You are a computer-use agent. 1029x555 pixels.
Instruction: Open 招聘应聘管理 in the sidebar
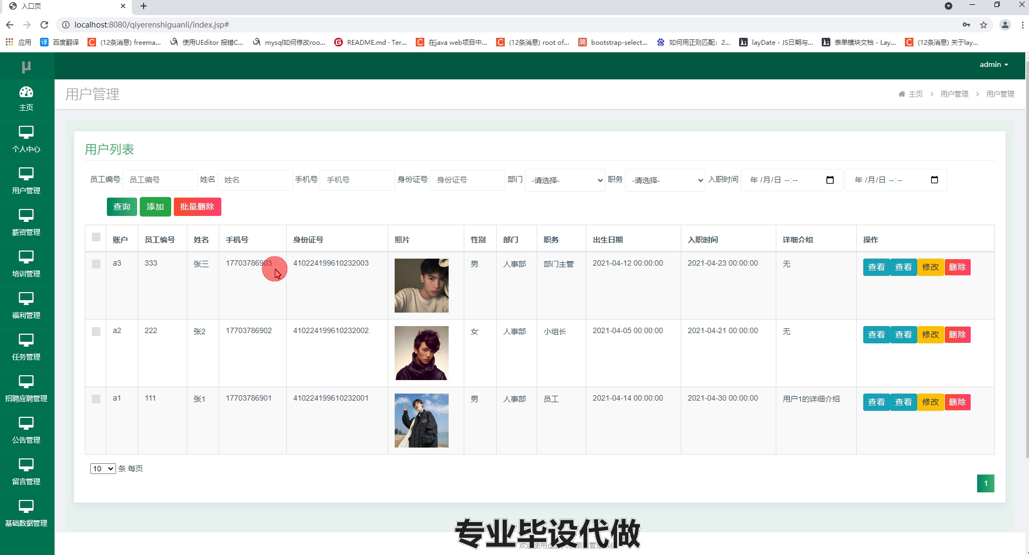[26, 390]
